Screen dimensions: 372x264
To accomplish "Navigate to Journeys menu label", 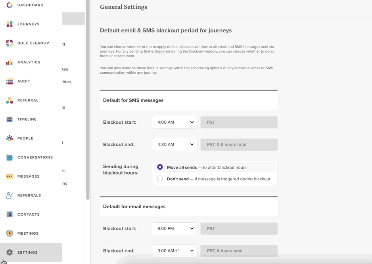I will coord(29,24).
